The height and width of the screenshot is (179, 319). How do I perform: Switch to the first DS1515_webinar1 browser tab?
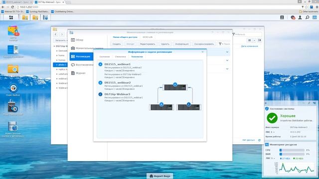coord(16,2)
